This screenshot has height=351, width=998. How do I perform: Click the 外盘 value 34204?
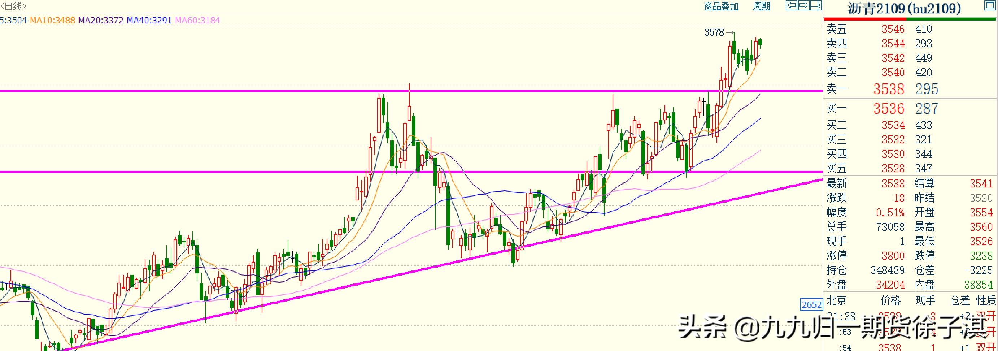coord(890,285)
